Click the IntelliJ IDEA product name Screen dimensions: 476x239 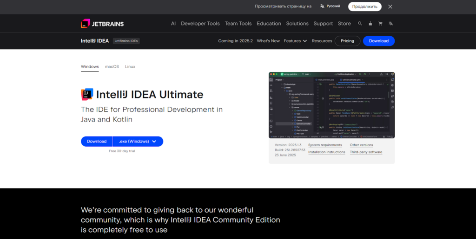click(x=95, y=41)
